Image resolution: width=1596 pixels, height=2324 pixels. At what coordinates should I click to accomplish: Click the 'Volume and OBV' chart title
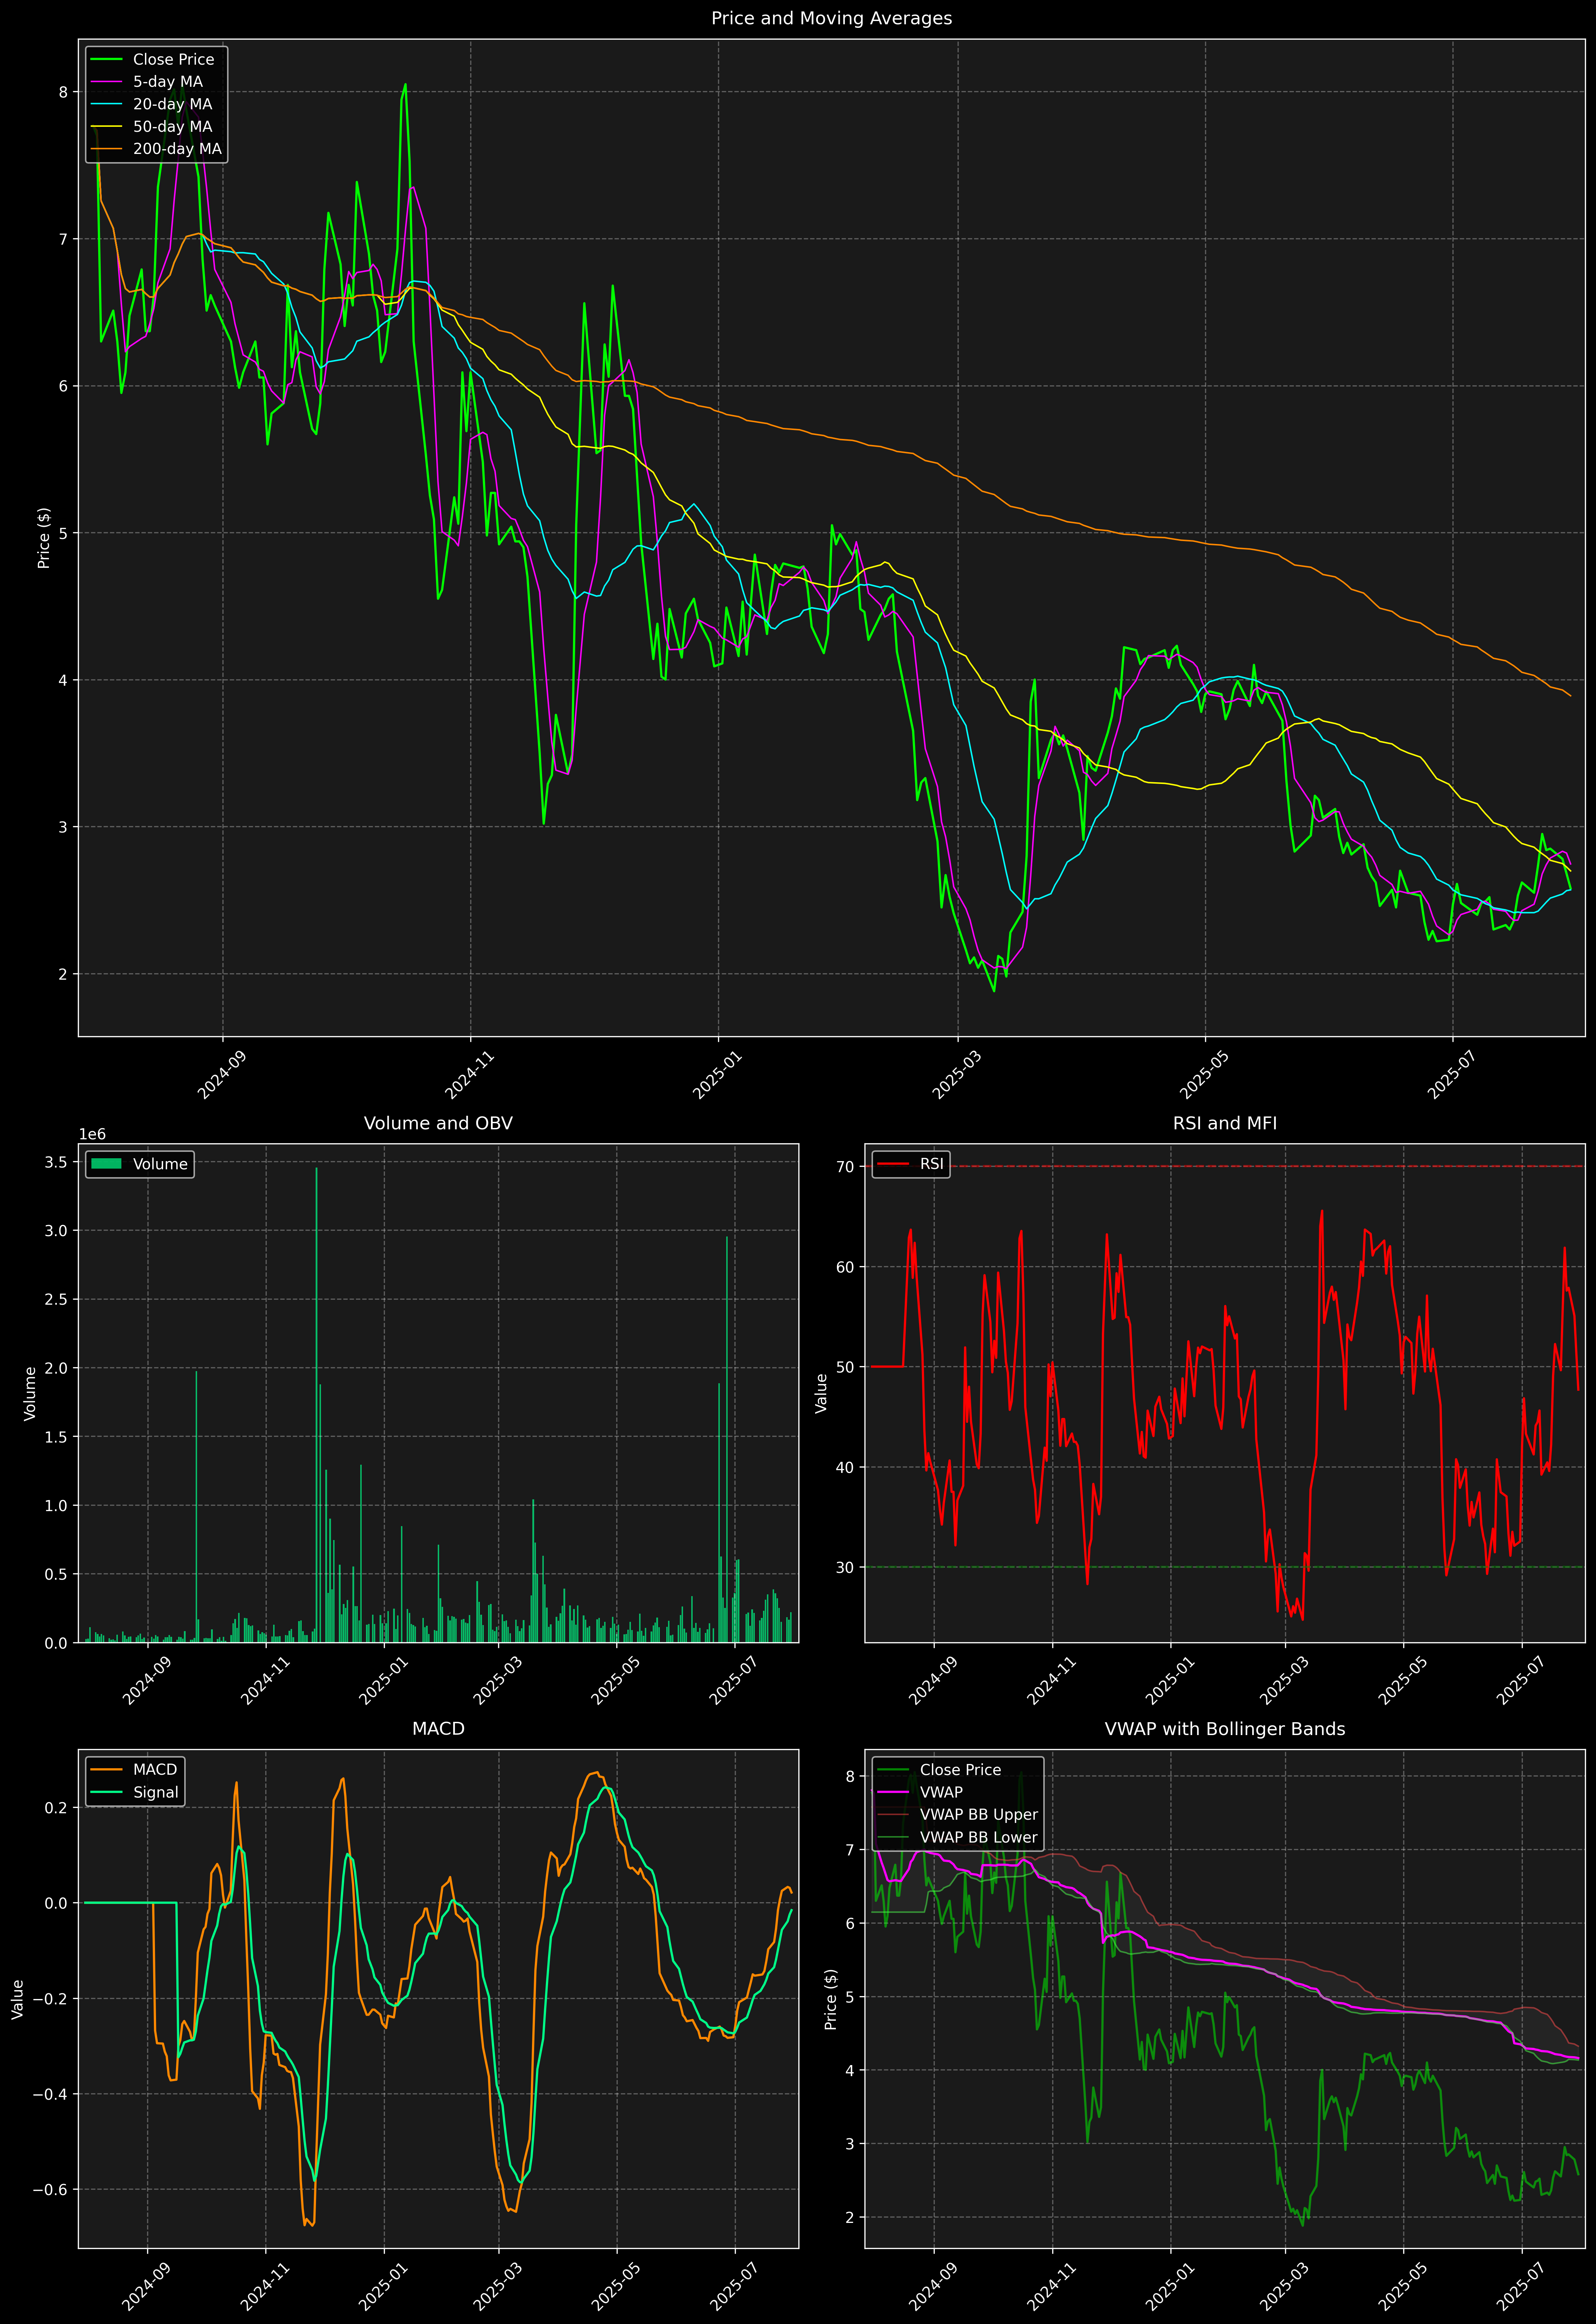[x=438, y=1123]
